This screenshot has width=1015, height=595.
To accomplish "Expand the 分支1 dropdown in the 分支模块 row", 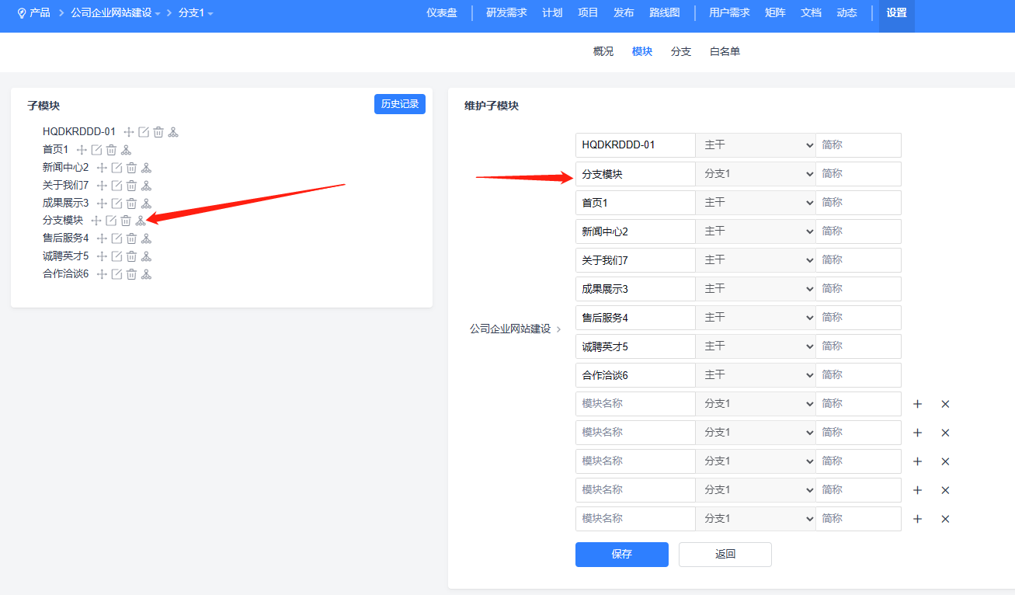I will (x=755, y=174).
